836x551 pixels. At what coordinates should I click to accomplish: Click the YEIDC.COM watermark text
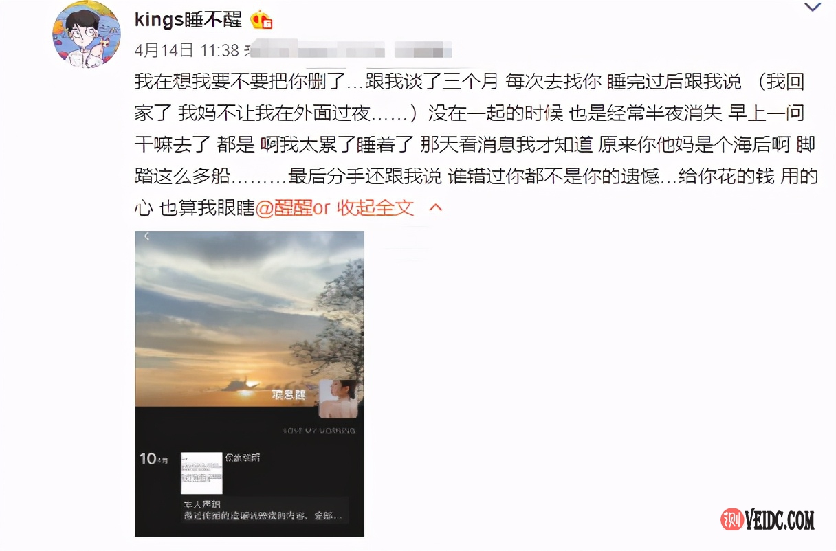click(778, 521)
